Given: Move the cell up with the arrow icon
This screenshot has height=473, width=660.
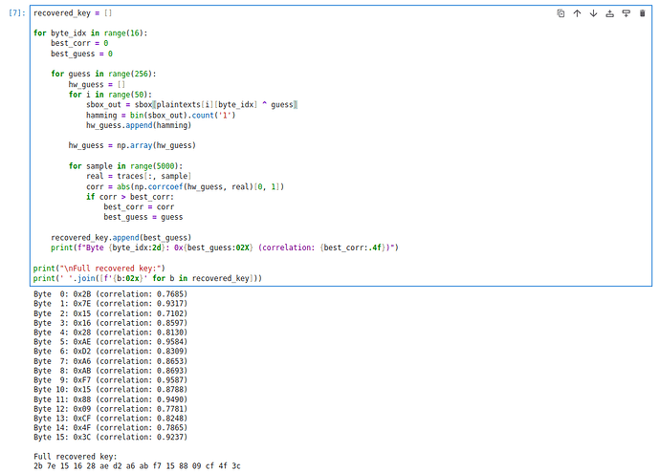Looking at the screenshot, I should point(577,13).
